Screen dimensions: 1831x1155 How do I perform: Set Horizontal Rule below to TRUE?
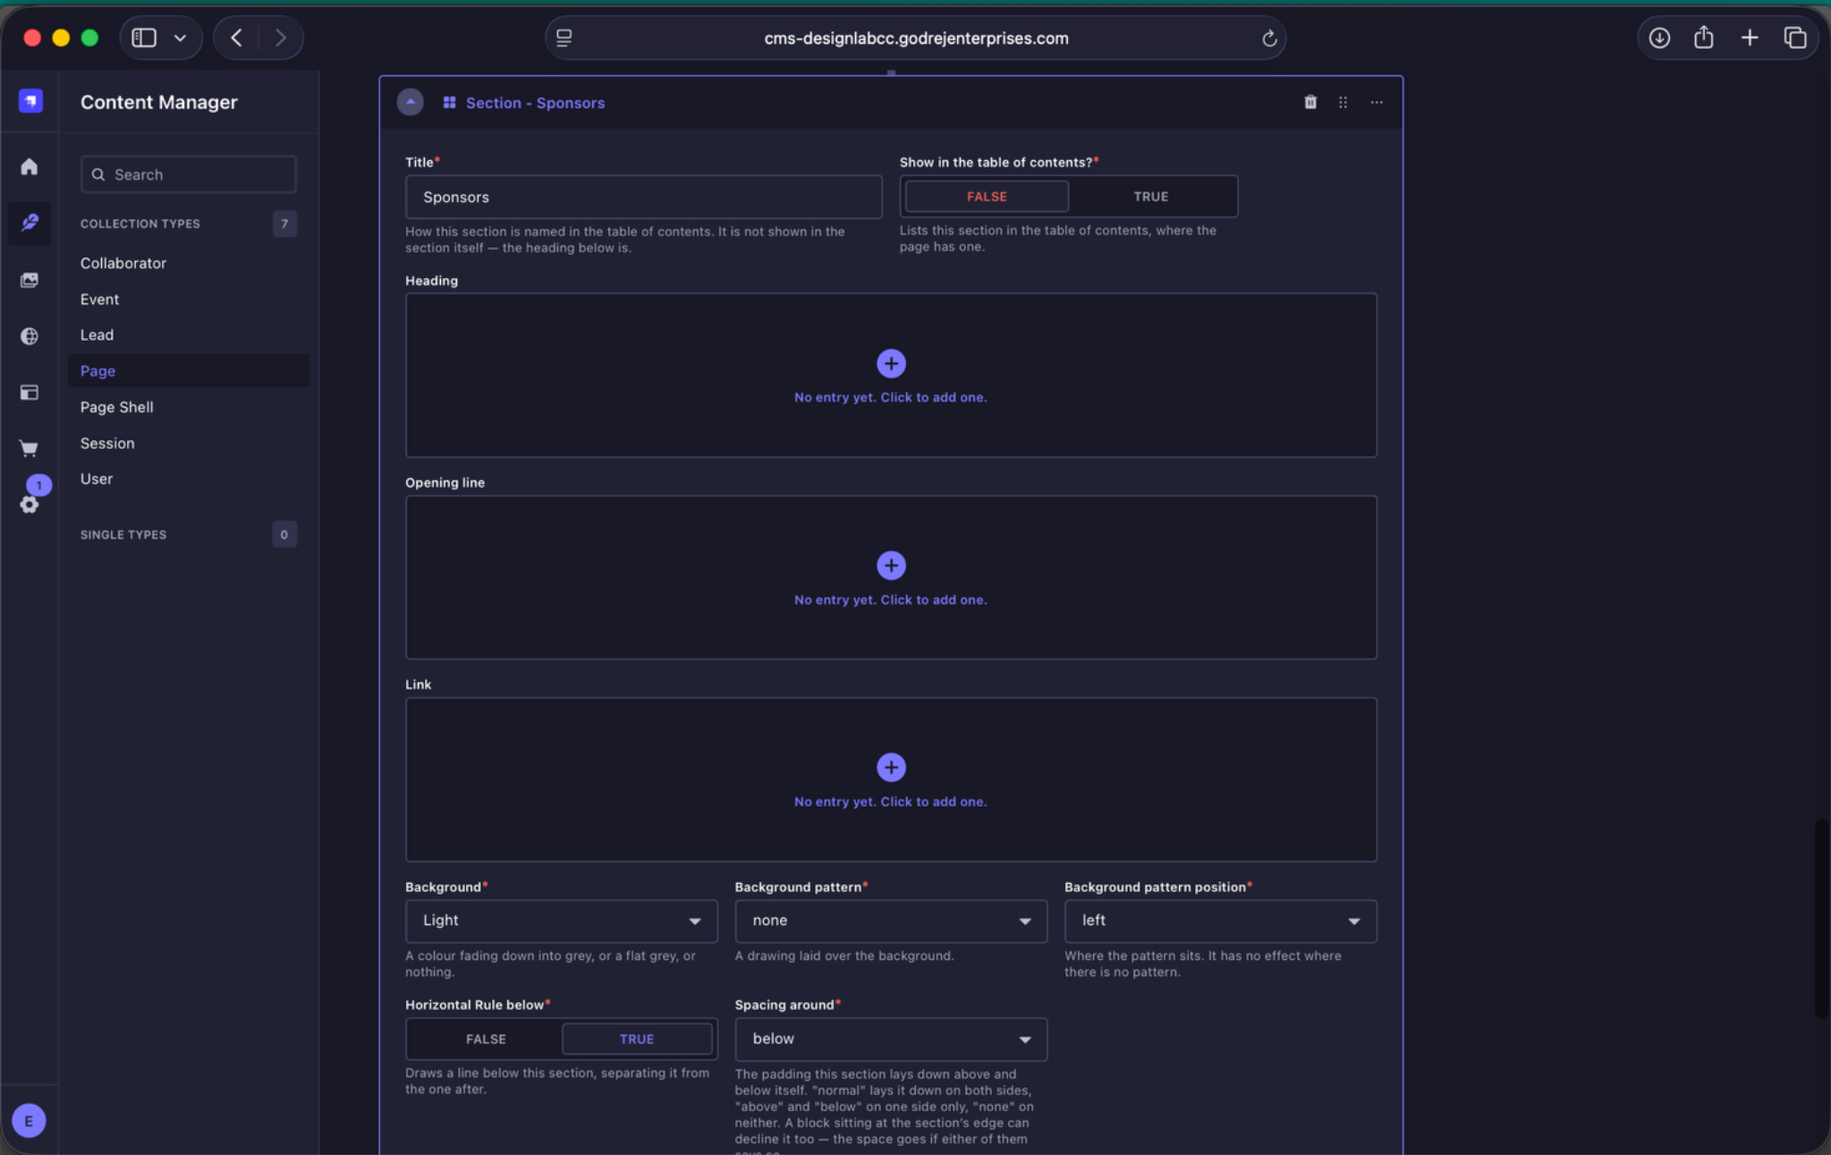point(636,1039)
